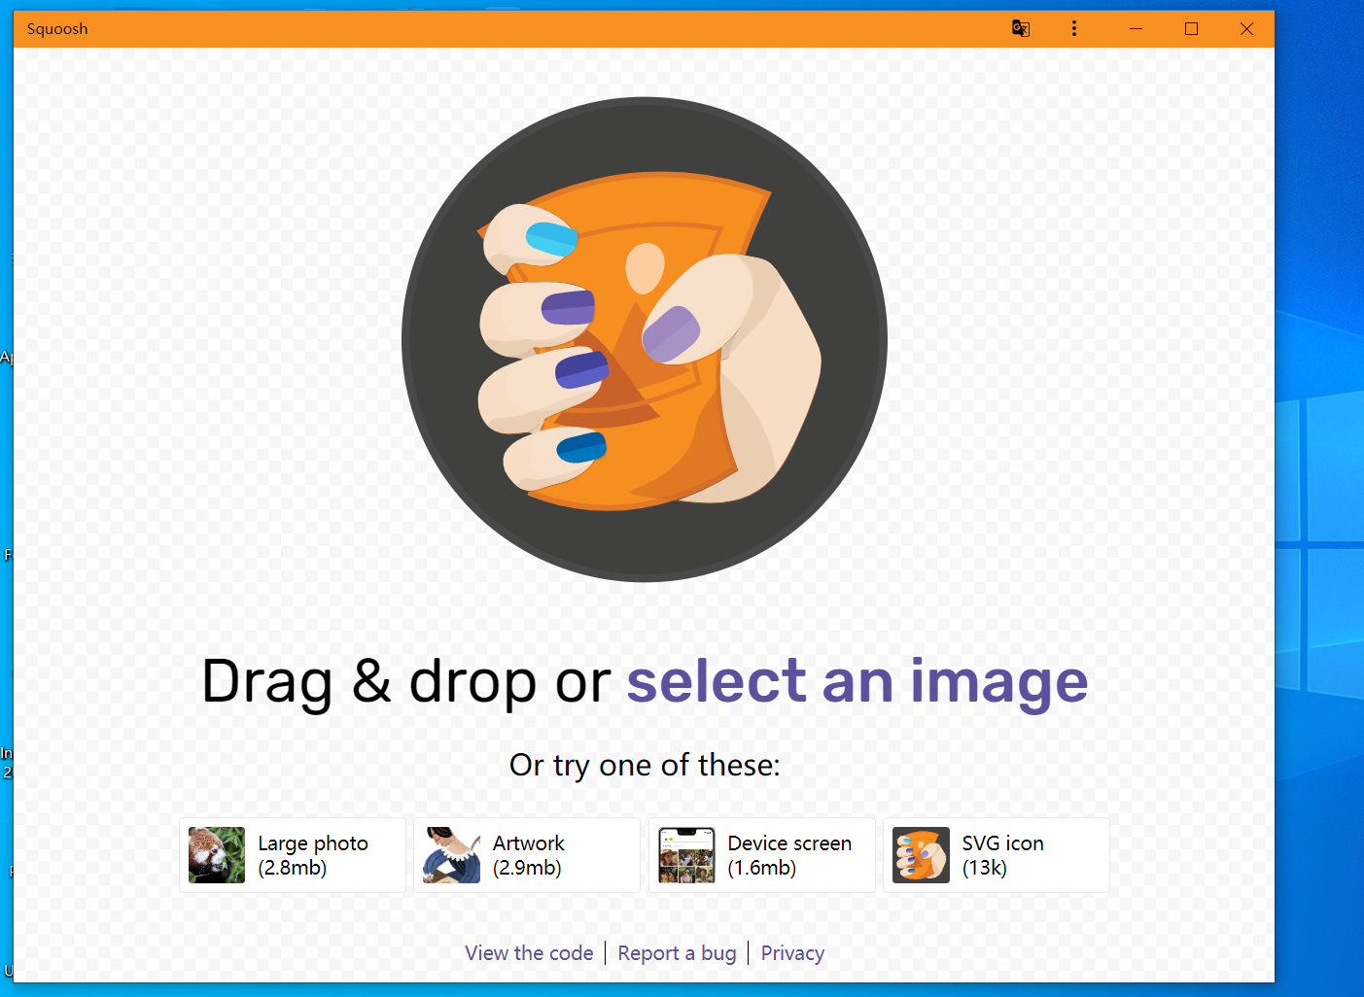Viewport: 1364px width, 997px height.
Task: Click the Squoosh hand logo illustration
Action: (645, 340)
